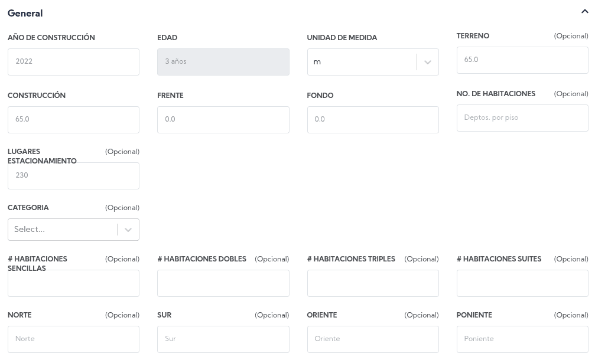Click the Habitaciones Suites input box
Image resolution: width=595 pixels, height=360 pixels.
(x=522, y=283)
